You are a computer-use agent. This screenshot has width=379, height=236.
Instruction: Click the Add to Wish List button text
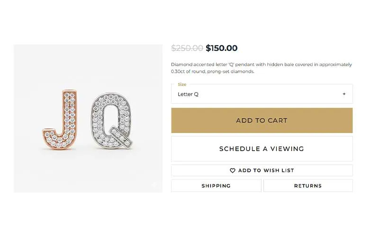pyautogui.click(x=266, y=170)
